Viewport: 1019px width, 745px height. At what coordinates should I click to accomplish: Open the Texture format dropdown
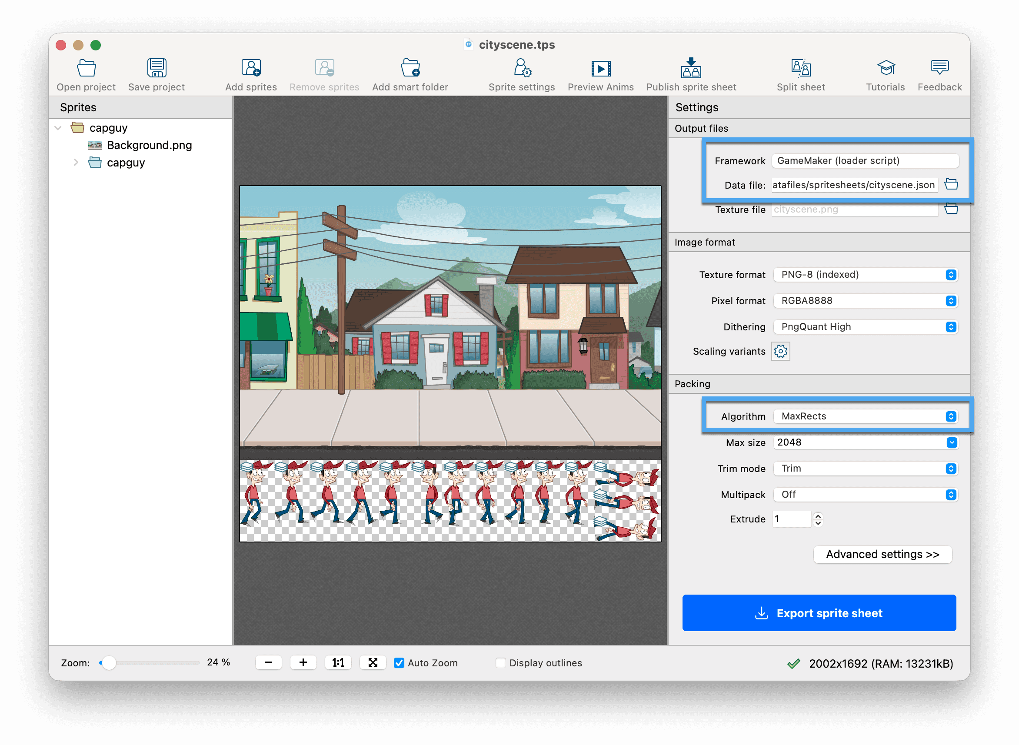(865, 274)
